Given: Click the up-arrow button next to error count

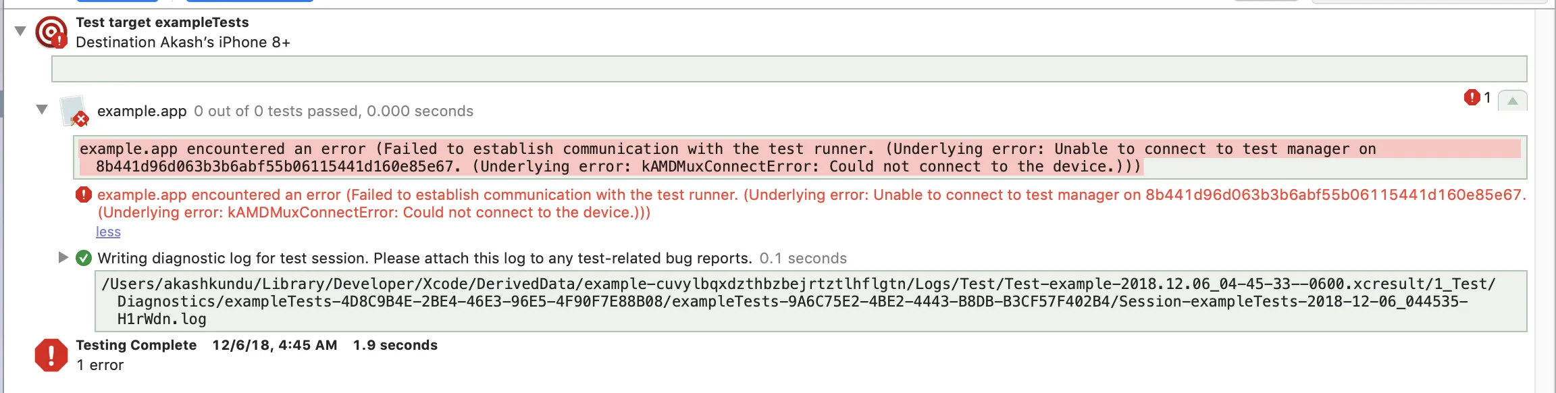Looking at the screenshot, I should 1512,101.
